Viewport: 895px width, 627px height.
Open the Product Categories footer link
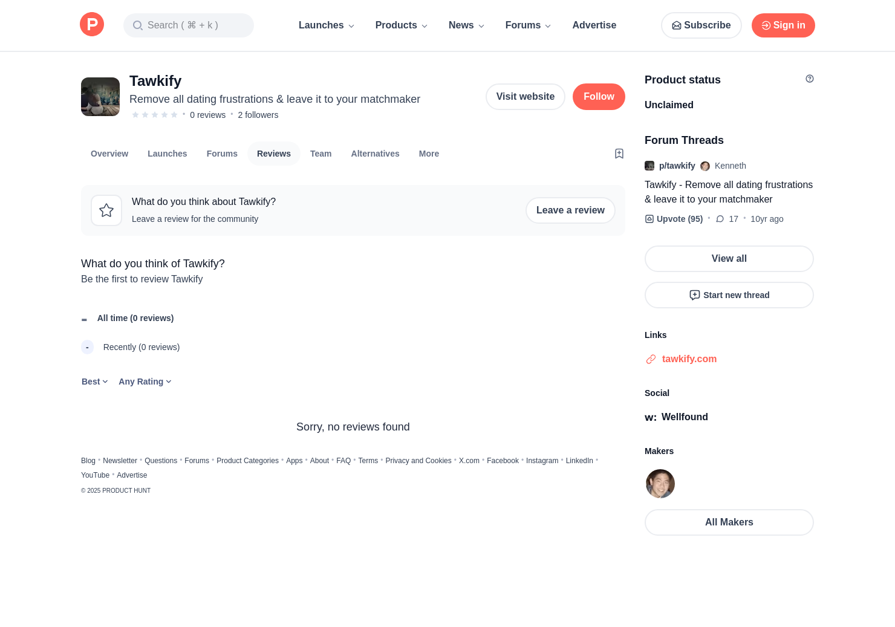coord(247,461)
